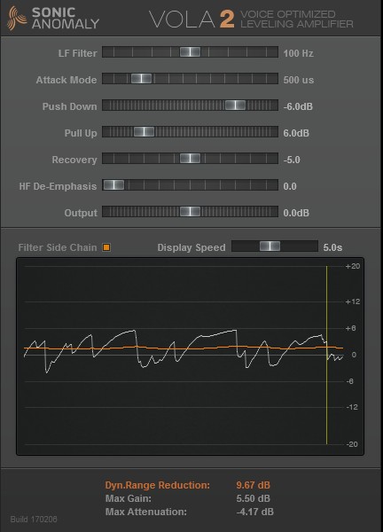
Task: Click the 100 Hz LF Filter value
Action: pos(299,53)
